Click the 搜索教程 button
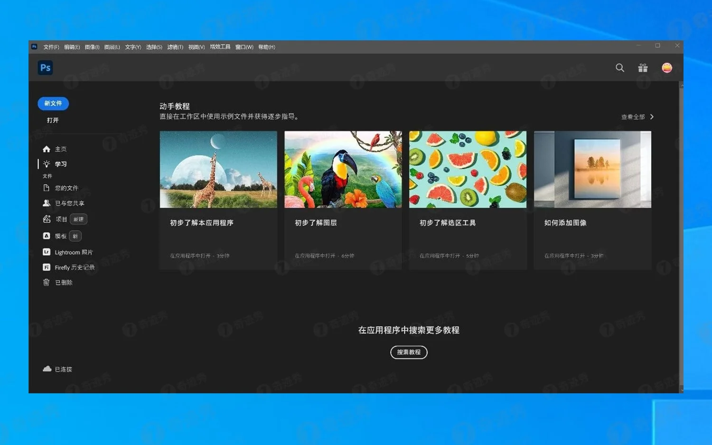Viewport: 712px width, 445px height. [x=408, y=352]
